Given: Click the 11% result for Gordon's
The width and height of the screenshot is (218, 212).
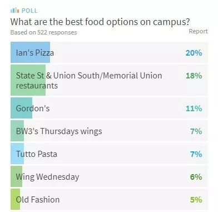Looking at the screenshot, I should point(194,109).
